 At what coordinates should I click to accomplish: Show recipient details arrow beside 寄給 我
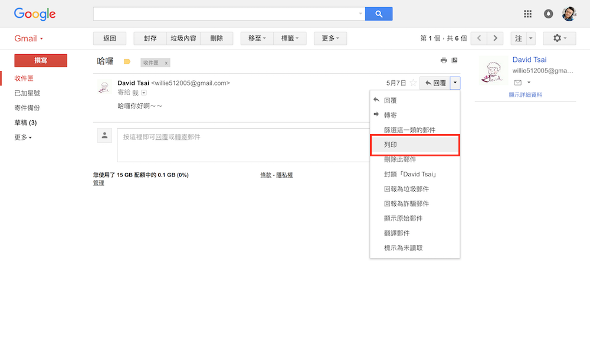(x=144, y=93)
